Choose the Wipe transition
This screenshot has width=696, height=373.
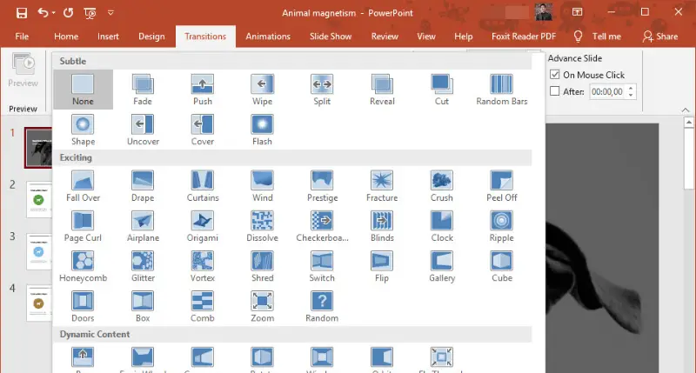coord(263,90)
